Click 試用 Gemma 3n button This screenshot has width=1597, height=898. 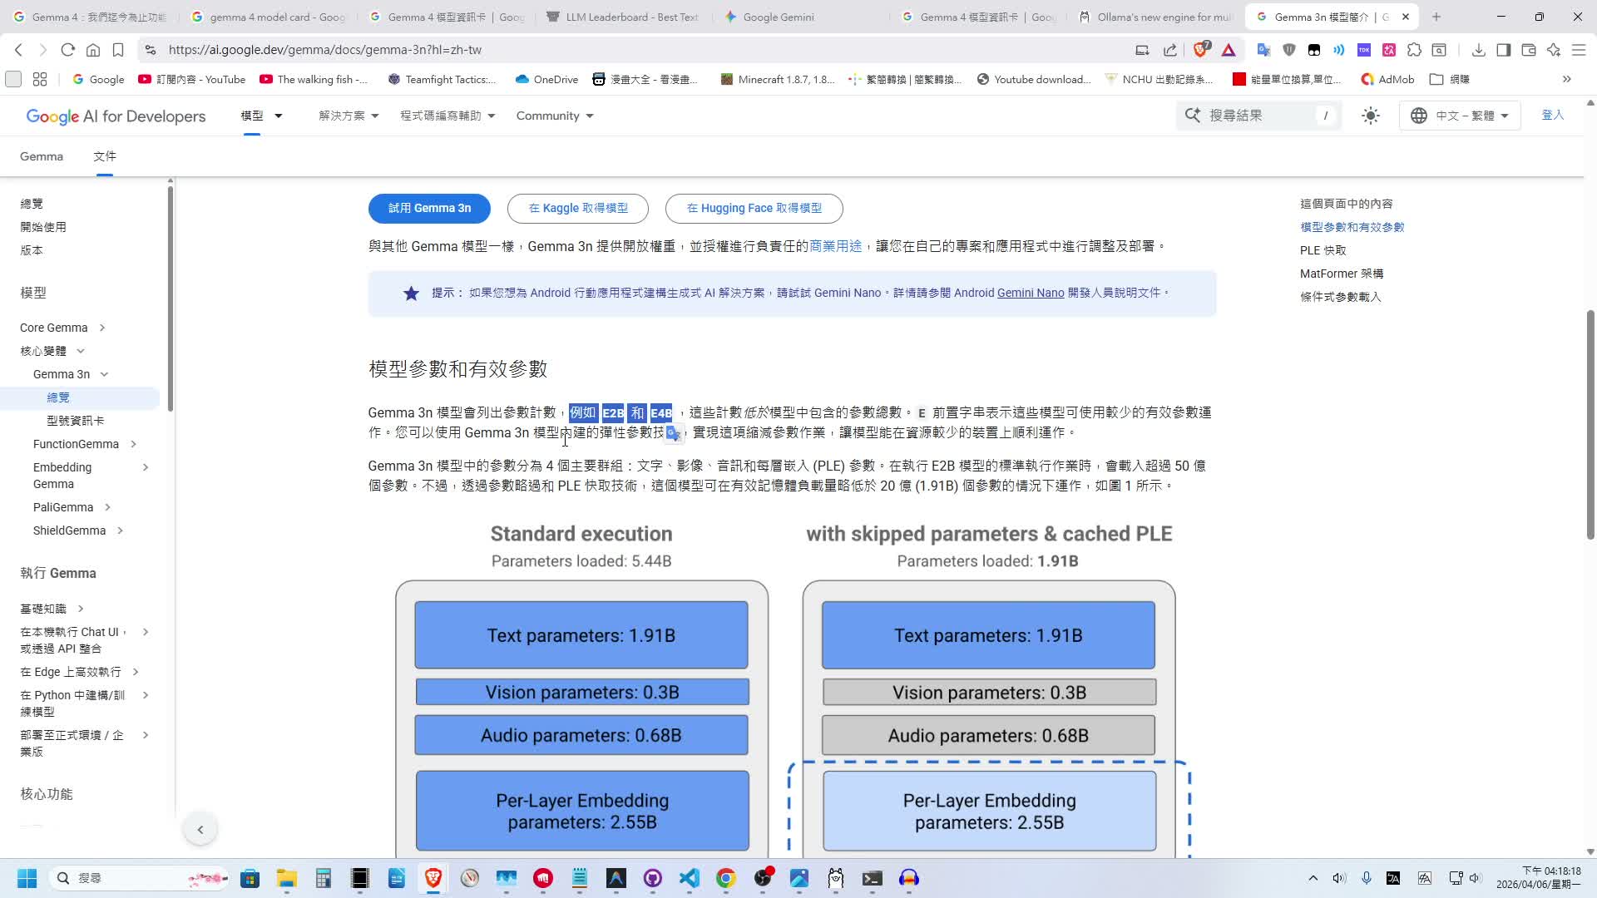point(429,208)
